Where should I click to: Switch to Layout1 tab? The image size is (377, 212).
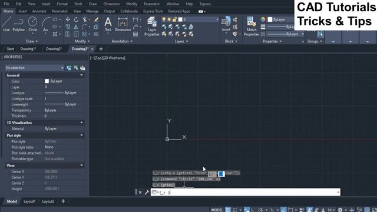29,201
